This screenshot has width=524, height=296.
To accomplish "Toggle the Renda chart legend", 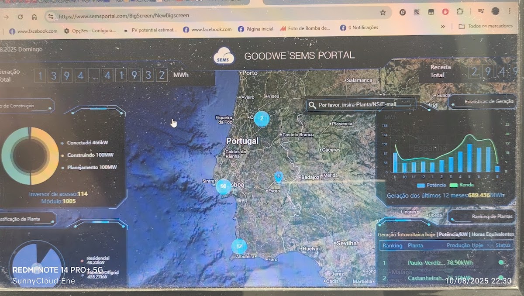I will click(462, 185).
